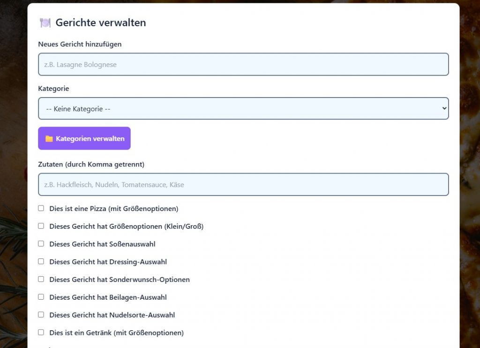Check the Soßenauswahl checkbox

click(x=41, y=244)
